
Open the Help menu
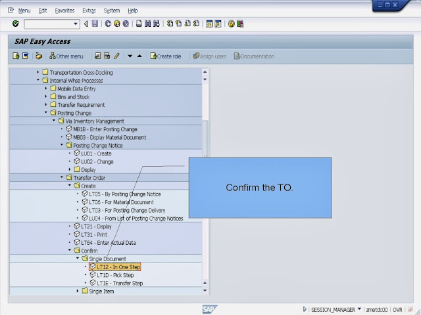[x=133, y=10]
